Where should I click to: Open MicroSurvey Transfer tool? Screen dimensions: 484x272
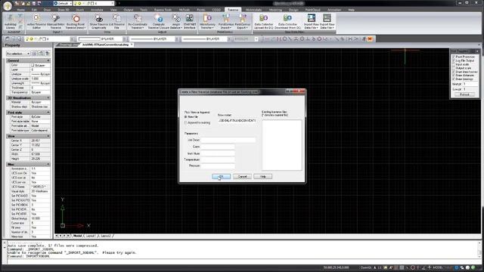coord(207,21)
